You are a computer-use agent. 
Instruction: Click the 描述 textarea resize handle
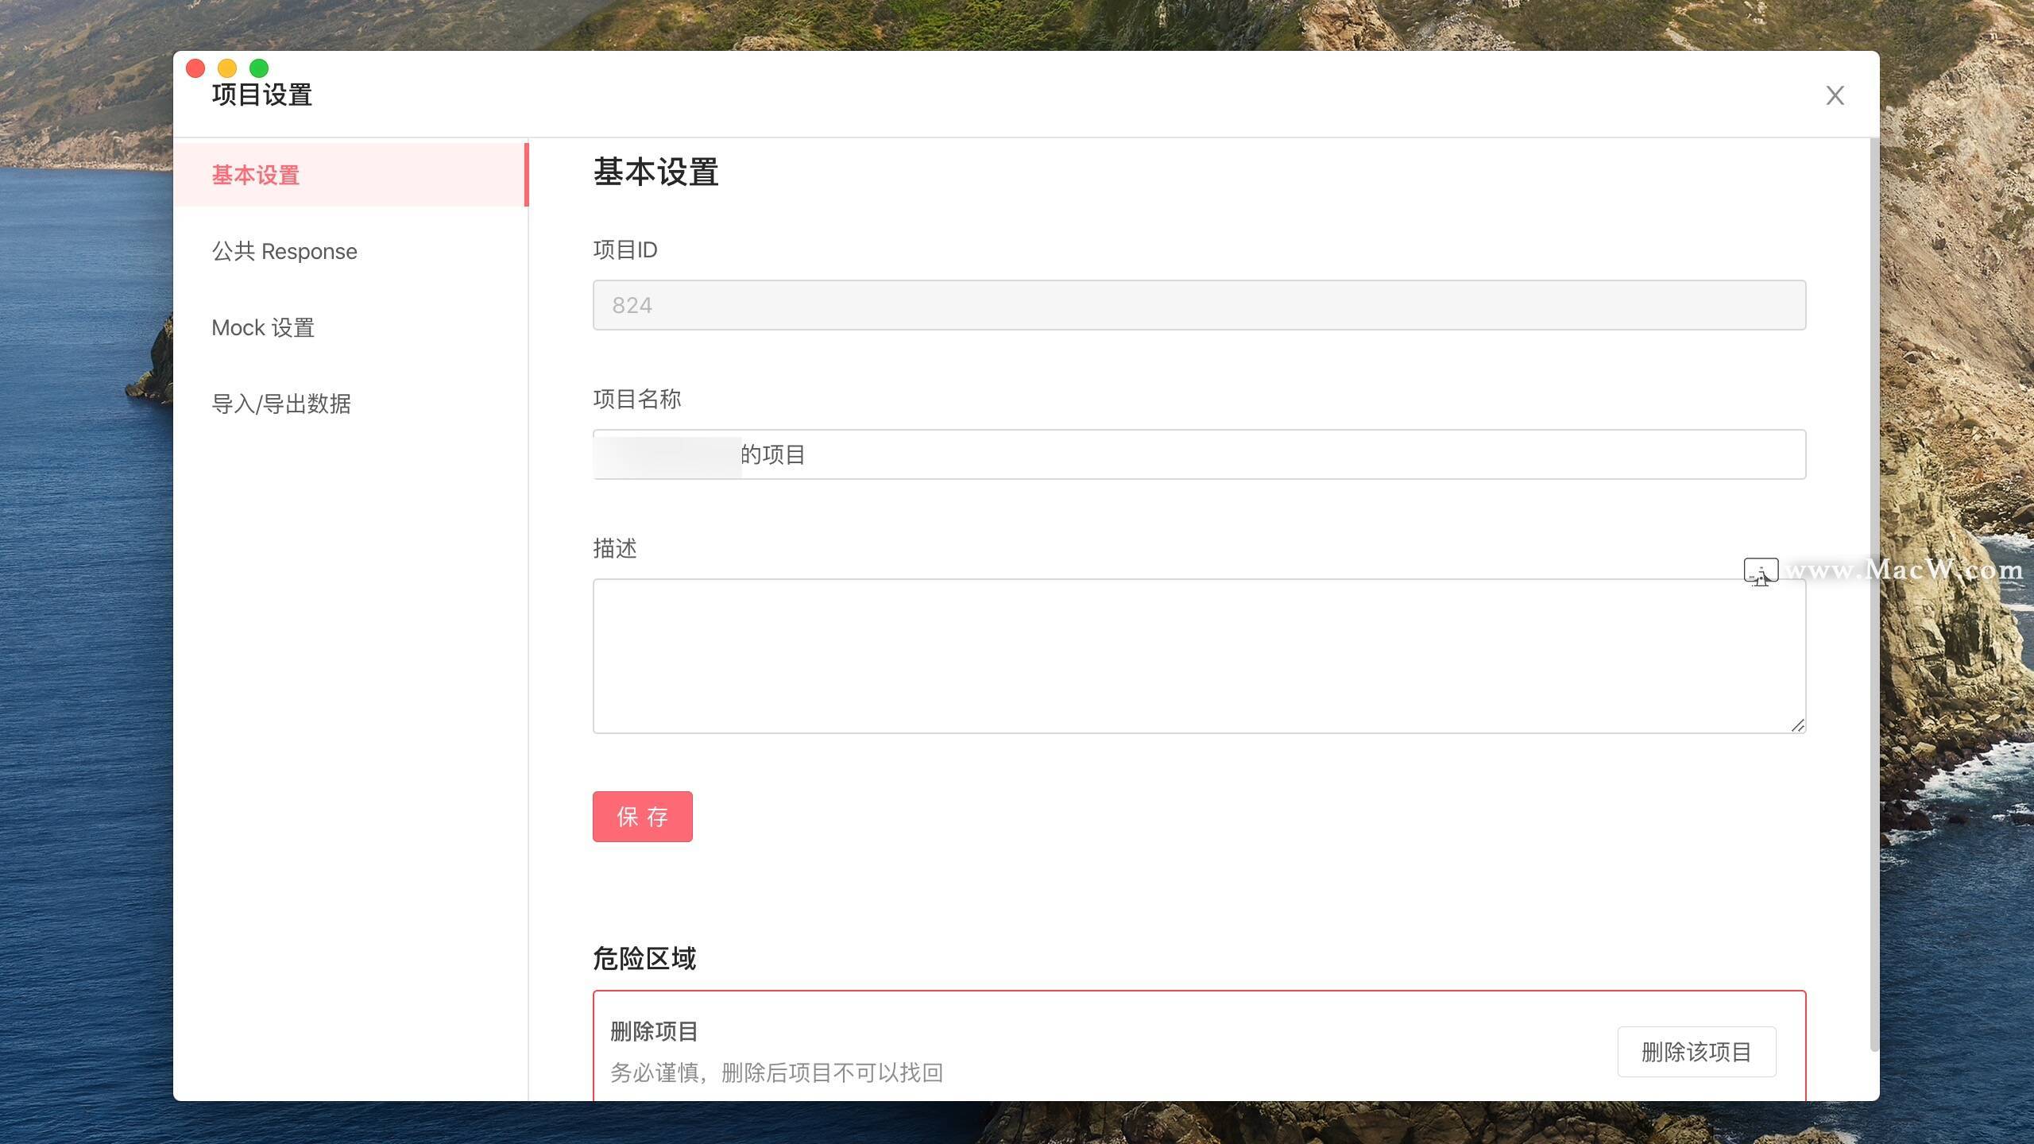click(x=1797, y=725)
